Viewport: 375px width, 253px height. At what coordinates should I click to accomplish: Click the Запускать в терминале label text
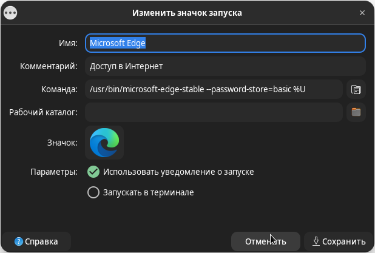click(148, 192)
